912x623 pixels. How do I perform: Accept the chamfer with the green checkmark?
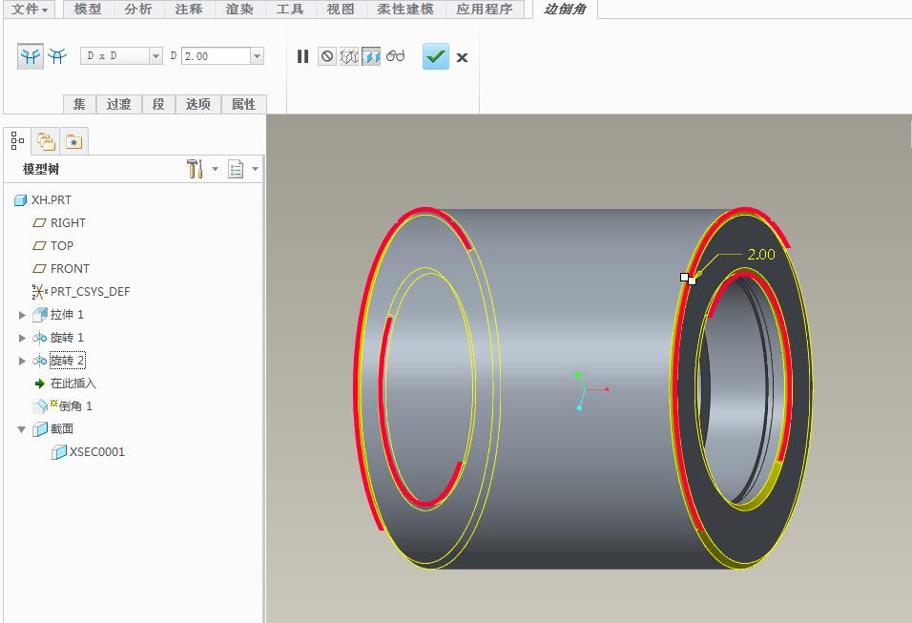[436, 56]
